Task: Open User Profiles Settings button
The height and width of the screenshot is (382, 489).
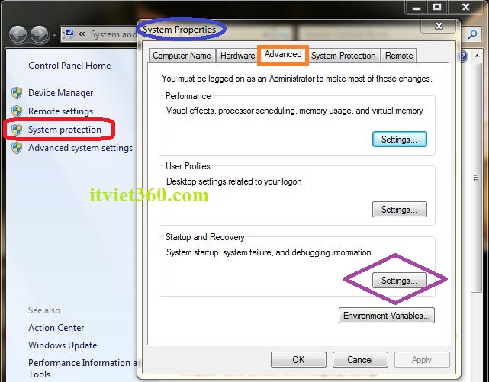Action: point(400,210)
